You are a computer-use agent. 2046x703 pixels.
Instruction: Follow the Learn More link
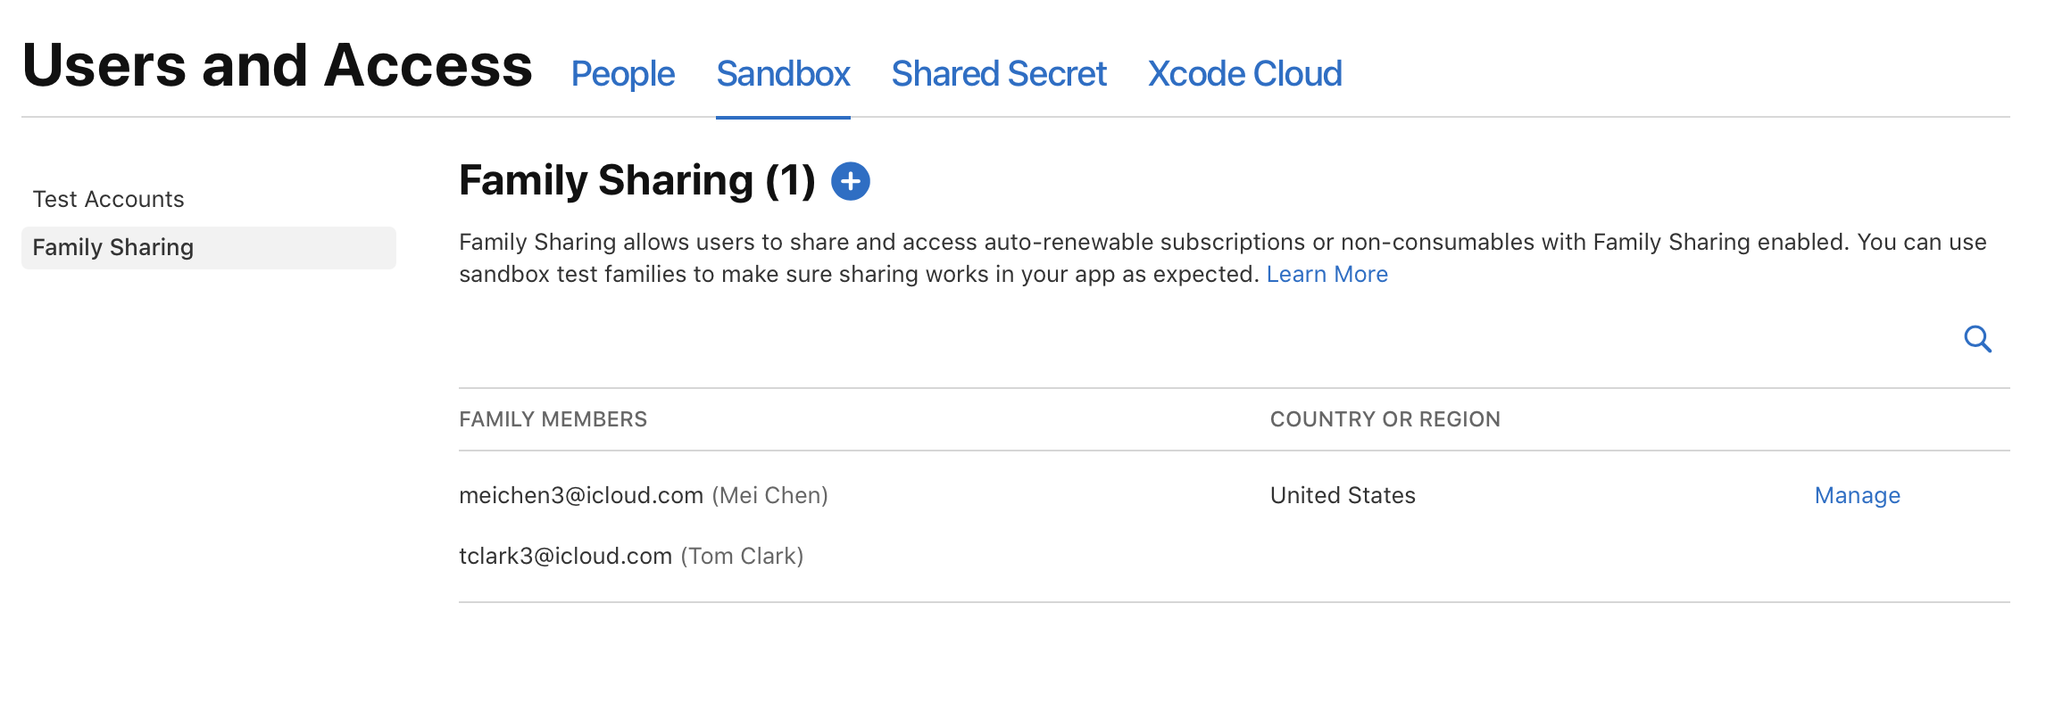[1327, 274]
